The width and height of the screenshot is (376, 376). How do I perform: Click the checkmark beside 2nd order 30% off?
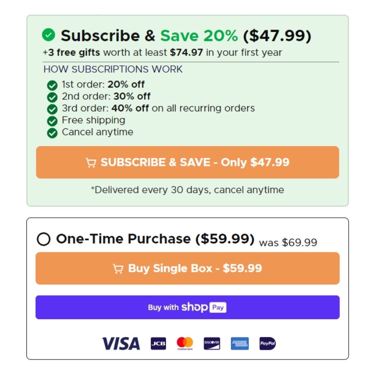[52, 97]
